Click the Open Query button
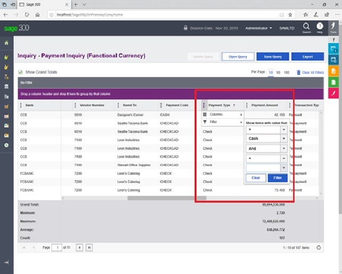Image resolution: width=342 pixels, height=274 pixels. [238, 57]
